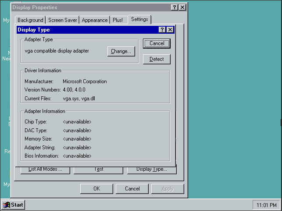Click the Display Properties help question-mark button
This screenshot has width=282, height=211.
(175, 7)
